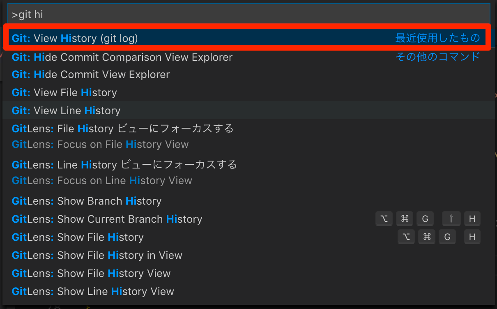This screenshot has height=309, width=497.
Task: Pick GitLens: Line History ビューにフォーカスする
Action: 248,173
